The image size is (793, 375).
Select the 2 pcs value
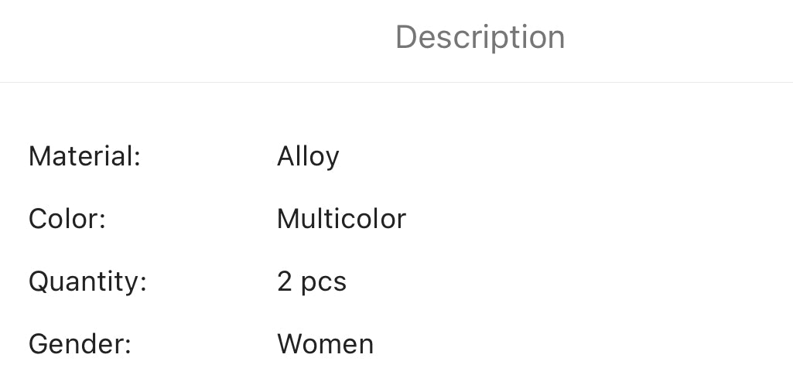click(x=312, y=281)
